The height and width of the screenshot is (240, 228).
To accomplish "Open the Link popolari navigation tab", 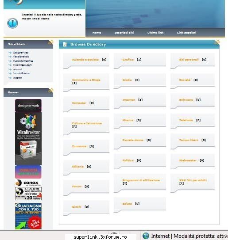I will pos(186,33).
